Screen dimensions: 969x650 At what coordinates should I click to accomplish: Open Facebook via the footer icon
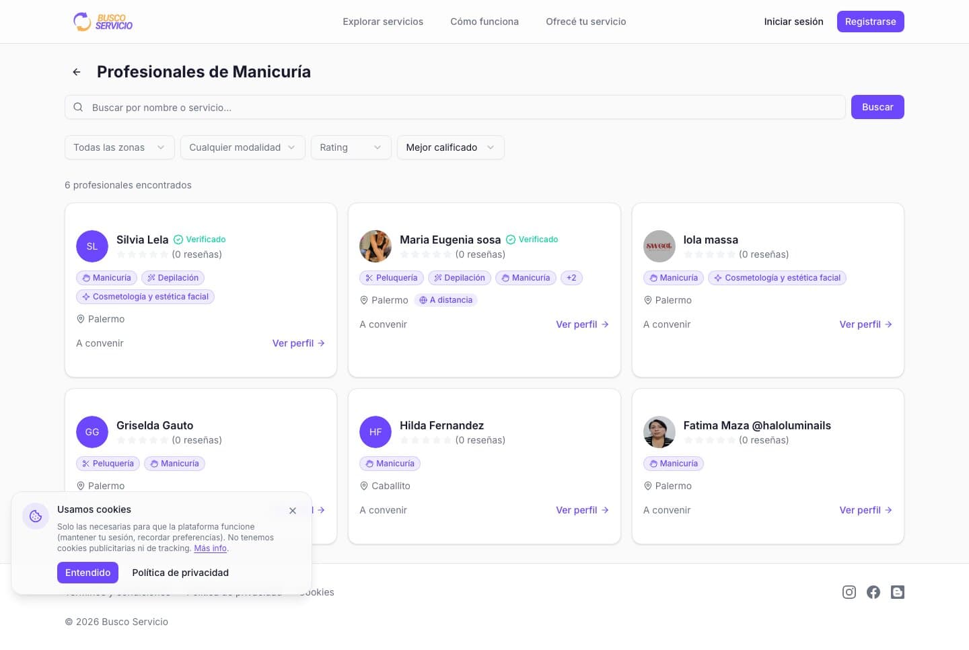(873, 592)
